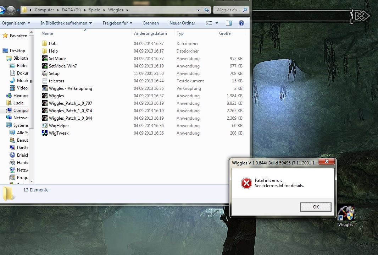This screenshot has height=255, width=378.
Task: Open the Freigeben für menu
Action: (x=117, y=23)
